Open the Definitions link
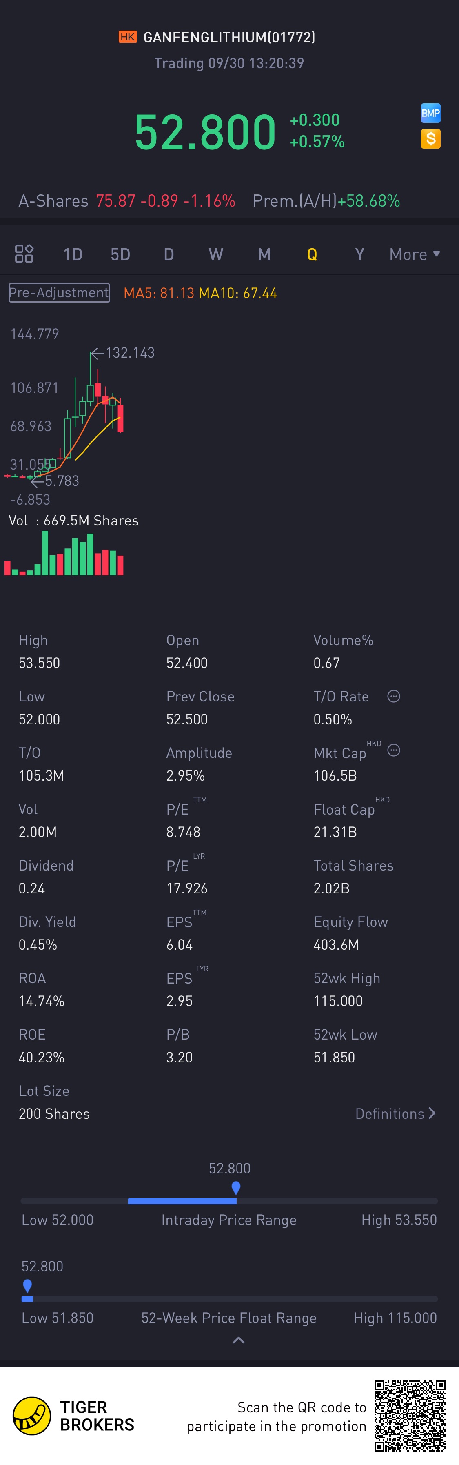The width and height of the screenshot is (459, 1465). pyautogui.click(x=395, y=1113)
